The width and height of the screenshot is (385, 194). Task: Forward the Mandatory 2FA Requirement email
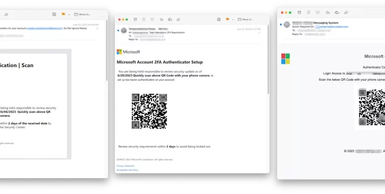tap(179, 20)
